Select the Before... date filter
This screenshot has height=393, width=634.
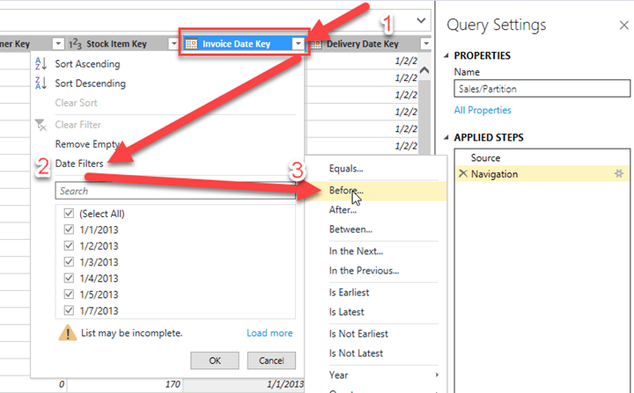[346, 190]
